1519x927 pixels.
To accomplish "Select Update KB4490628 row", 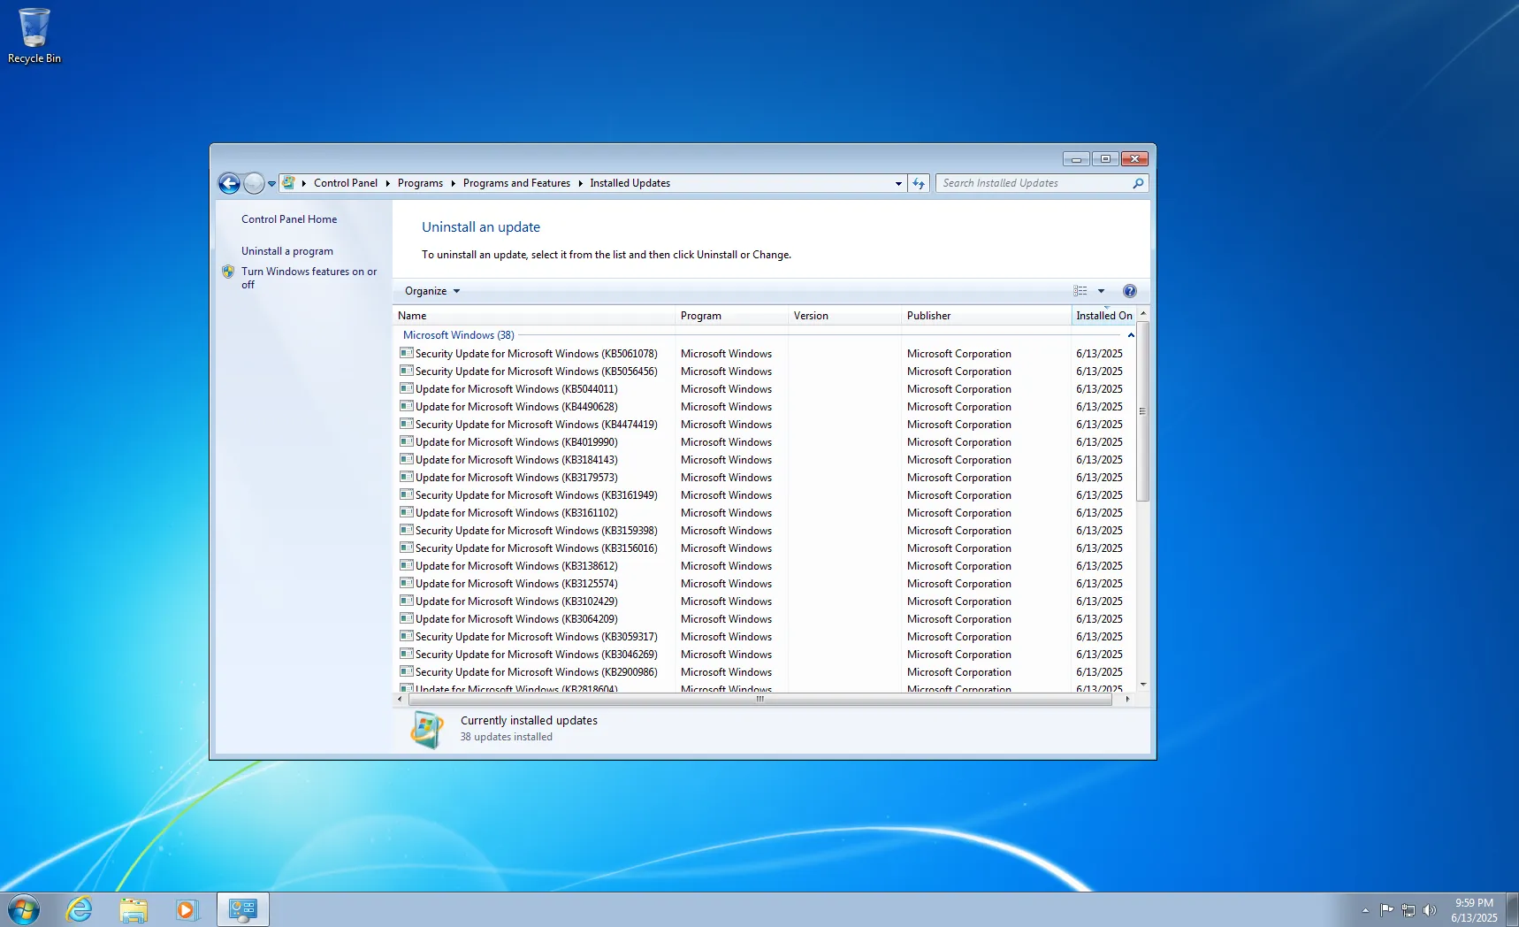I will pyautogui.click(x=765, y=407).
